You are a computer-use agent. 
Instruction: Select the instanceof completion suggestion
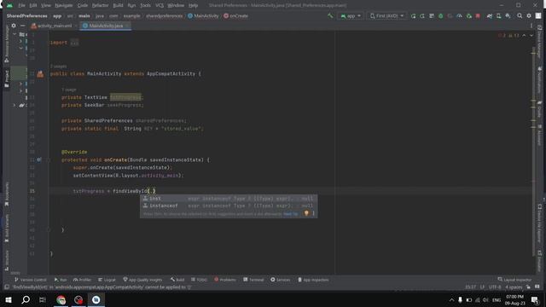pyautogui.click(x=229, y=206)
